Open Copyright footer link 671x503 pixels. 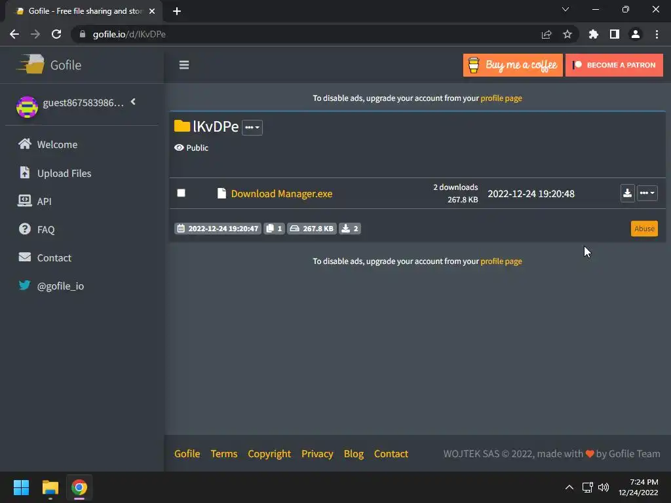pos(269,453)
